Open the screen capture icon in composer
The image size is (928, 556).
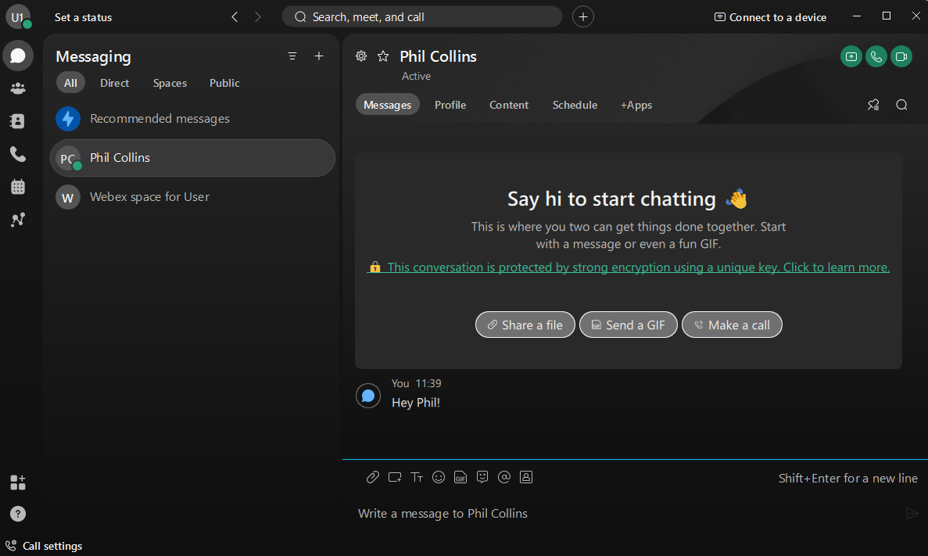coord(395,477)
